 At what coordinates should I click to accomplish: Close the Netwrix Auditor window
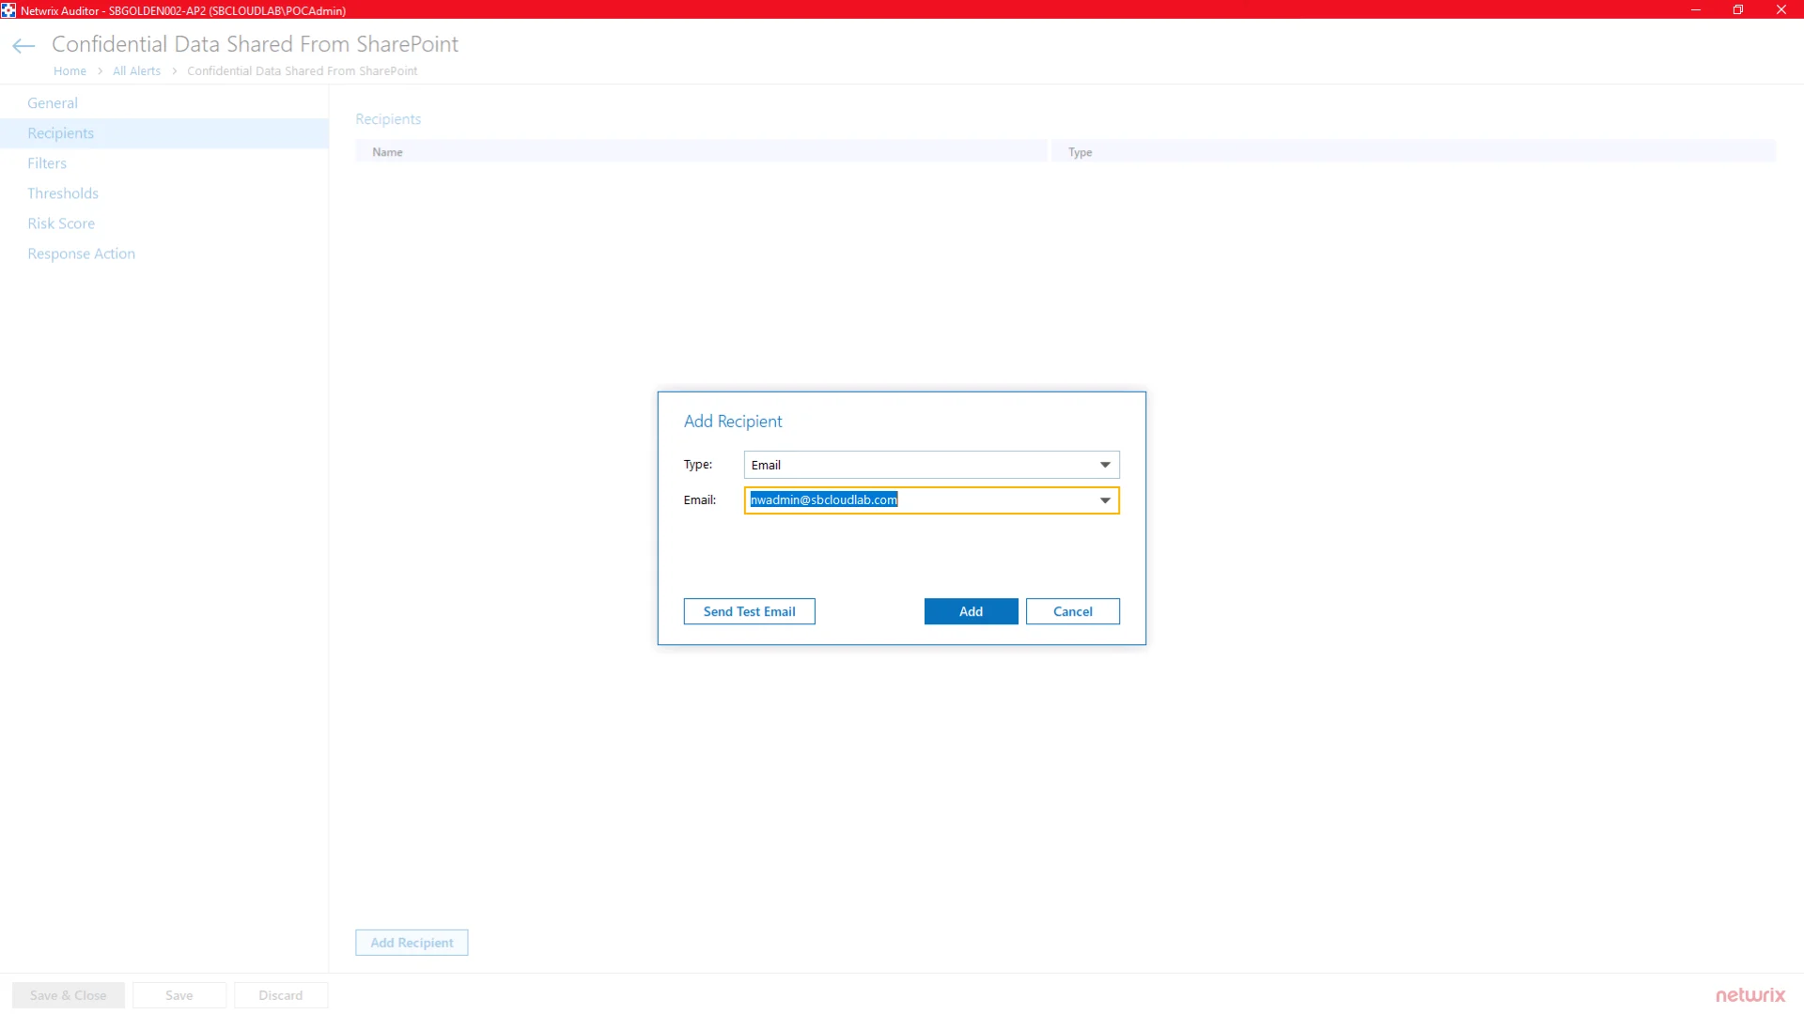point(1781,9)
